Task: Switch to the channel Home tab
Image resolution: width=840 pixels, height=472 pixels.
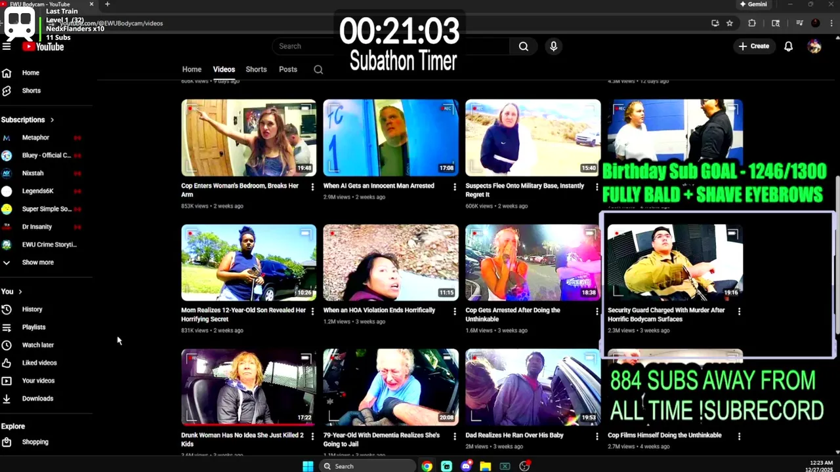Action: click(x=192, y=69)
